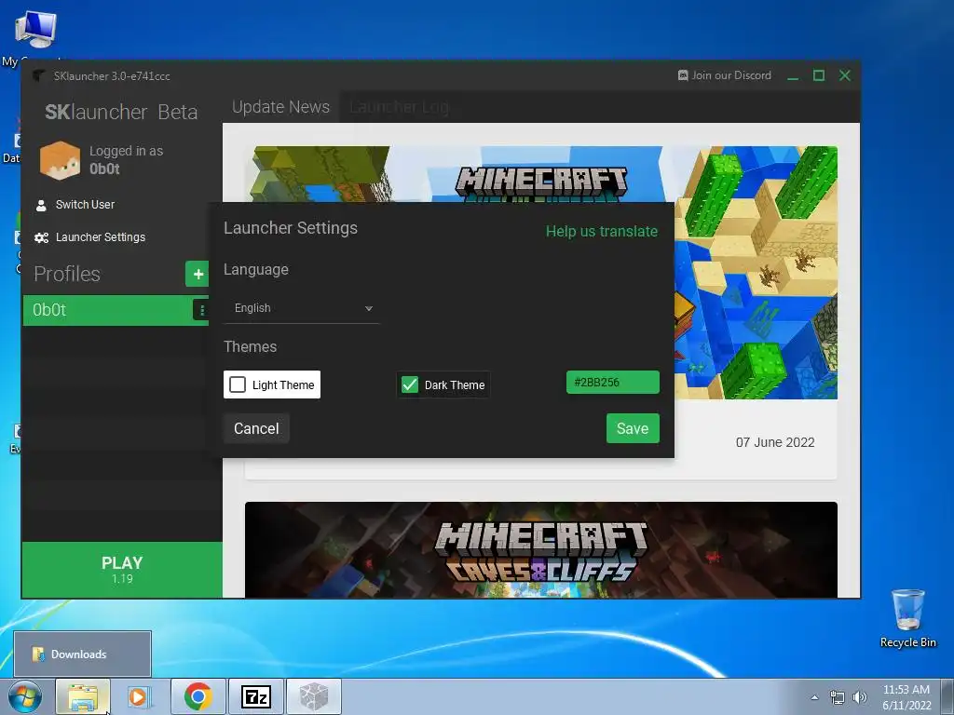The width and height of the screenshot is (954, 715).
Task: Select the 0b0t profile
Action: [107, 310]
